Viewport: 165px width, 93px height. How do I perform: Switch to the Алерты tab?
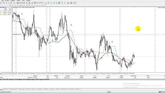pyautogui.click(x=28, y=89)
